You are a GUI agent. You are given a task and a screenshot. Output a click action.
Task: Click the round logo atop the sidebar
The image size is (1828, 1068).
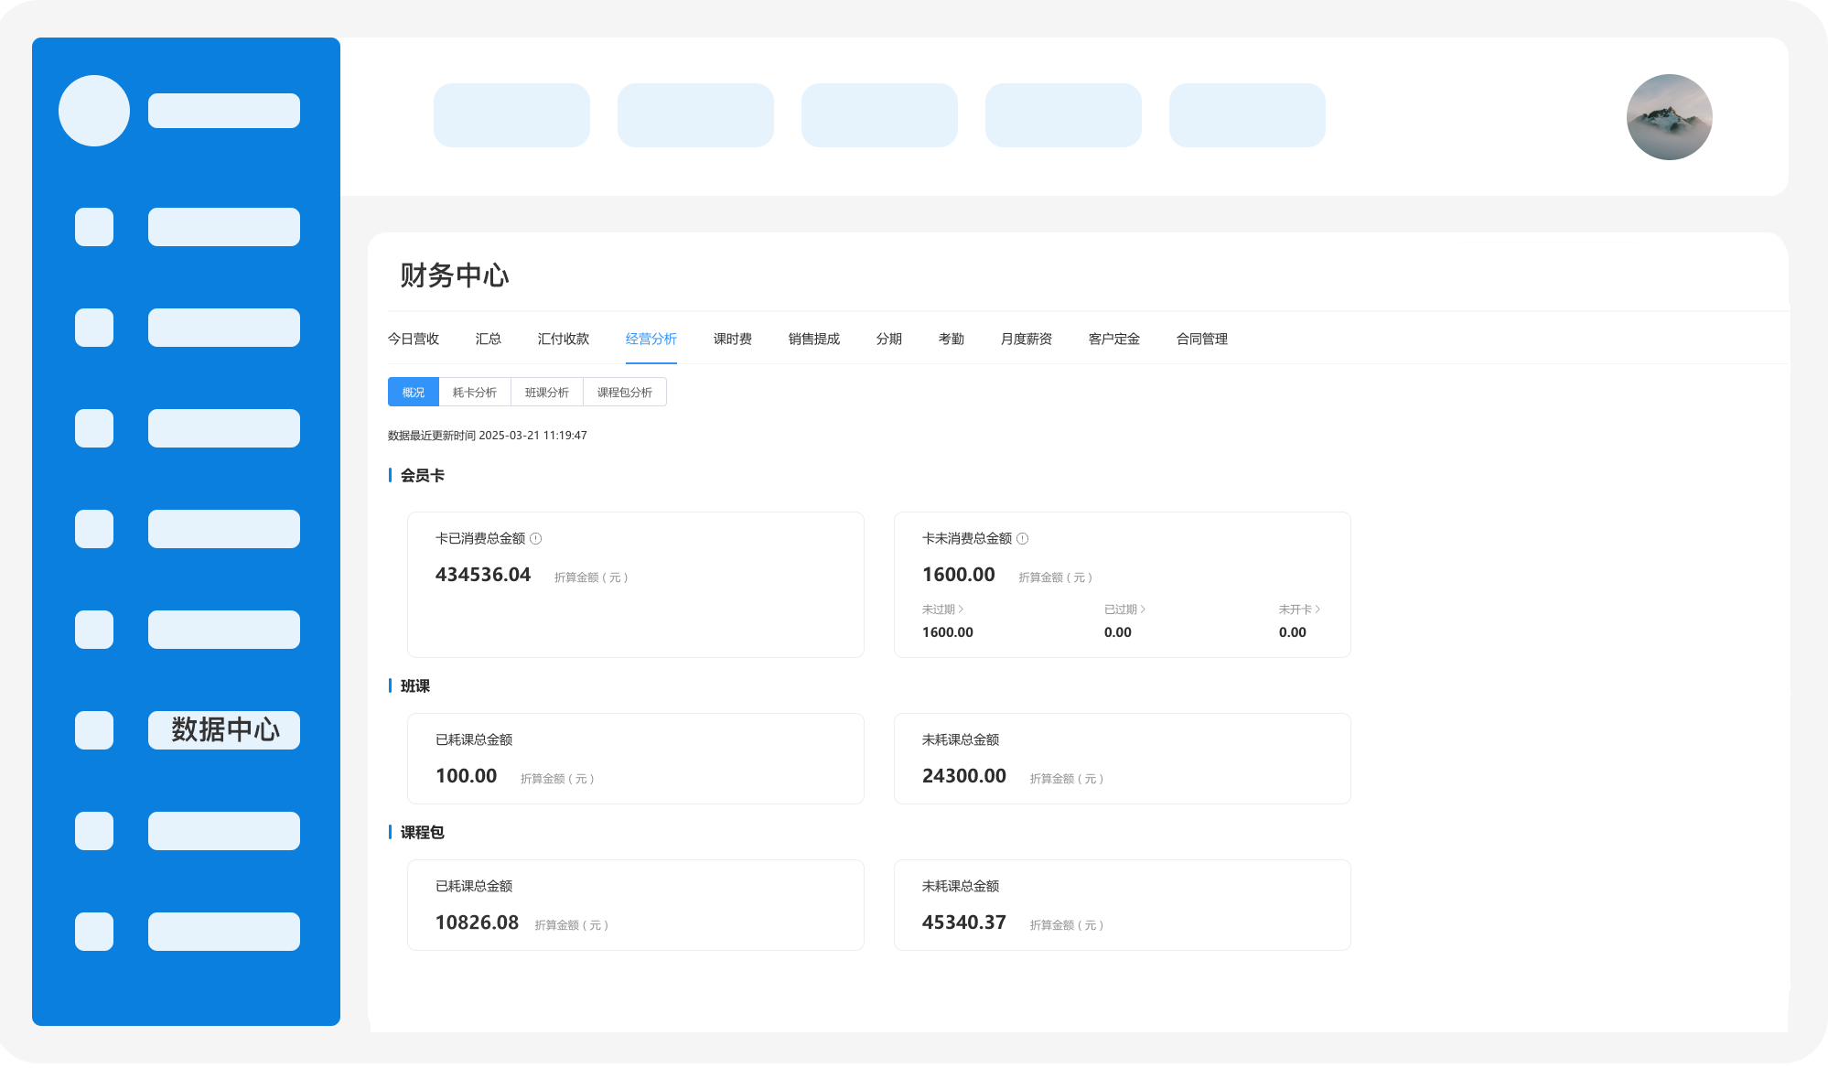[x=94, y=111]
